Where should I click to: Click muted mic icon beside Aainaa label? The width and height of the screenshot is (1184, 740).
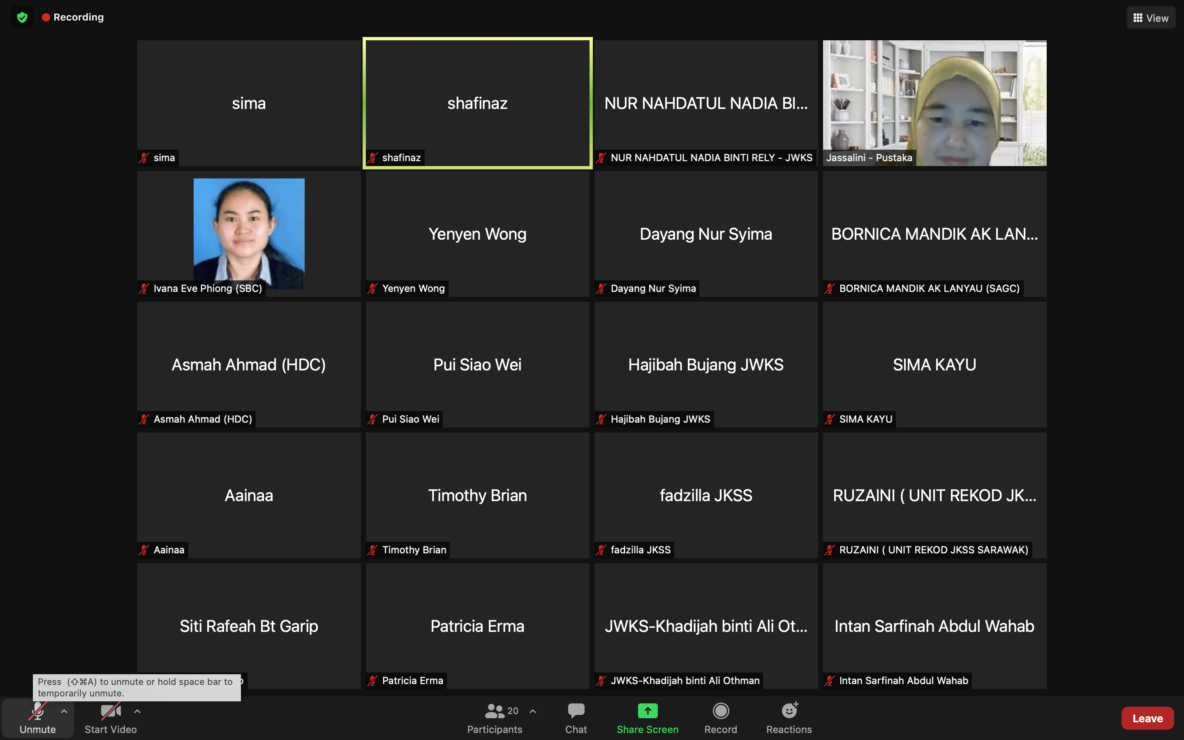(x=144, y=550)
